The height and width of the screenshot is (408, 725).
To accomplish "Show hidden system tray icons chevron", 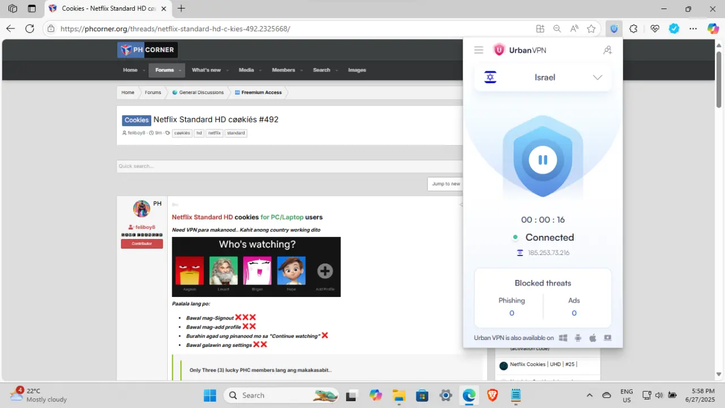I will [590, 395].
